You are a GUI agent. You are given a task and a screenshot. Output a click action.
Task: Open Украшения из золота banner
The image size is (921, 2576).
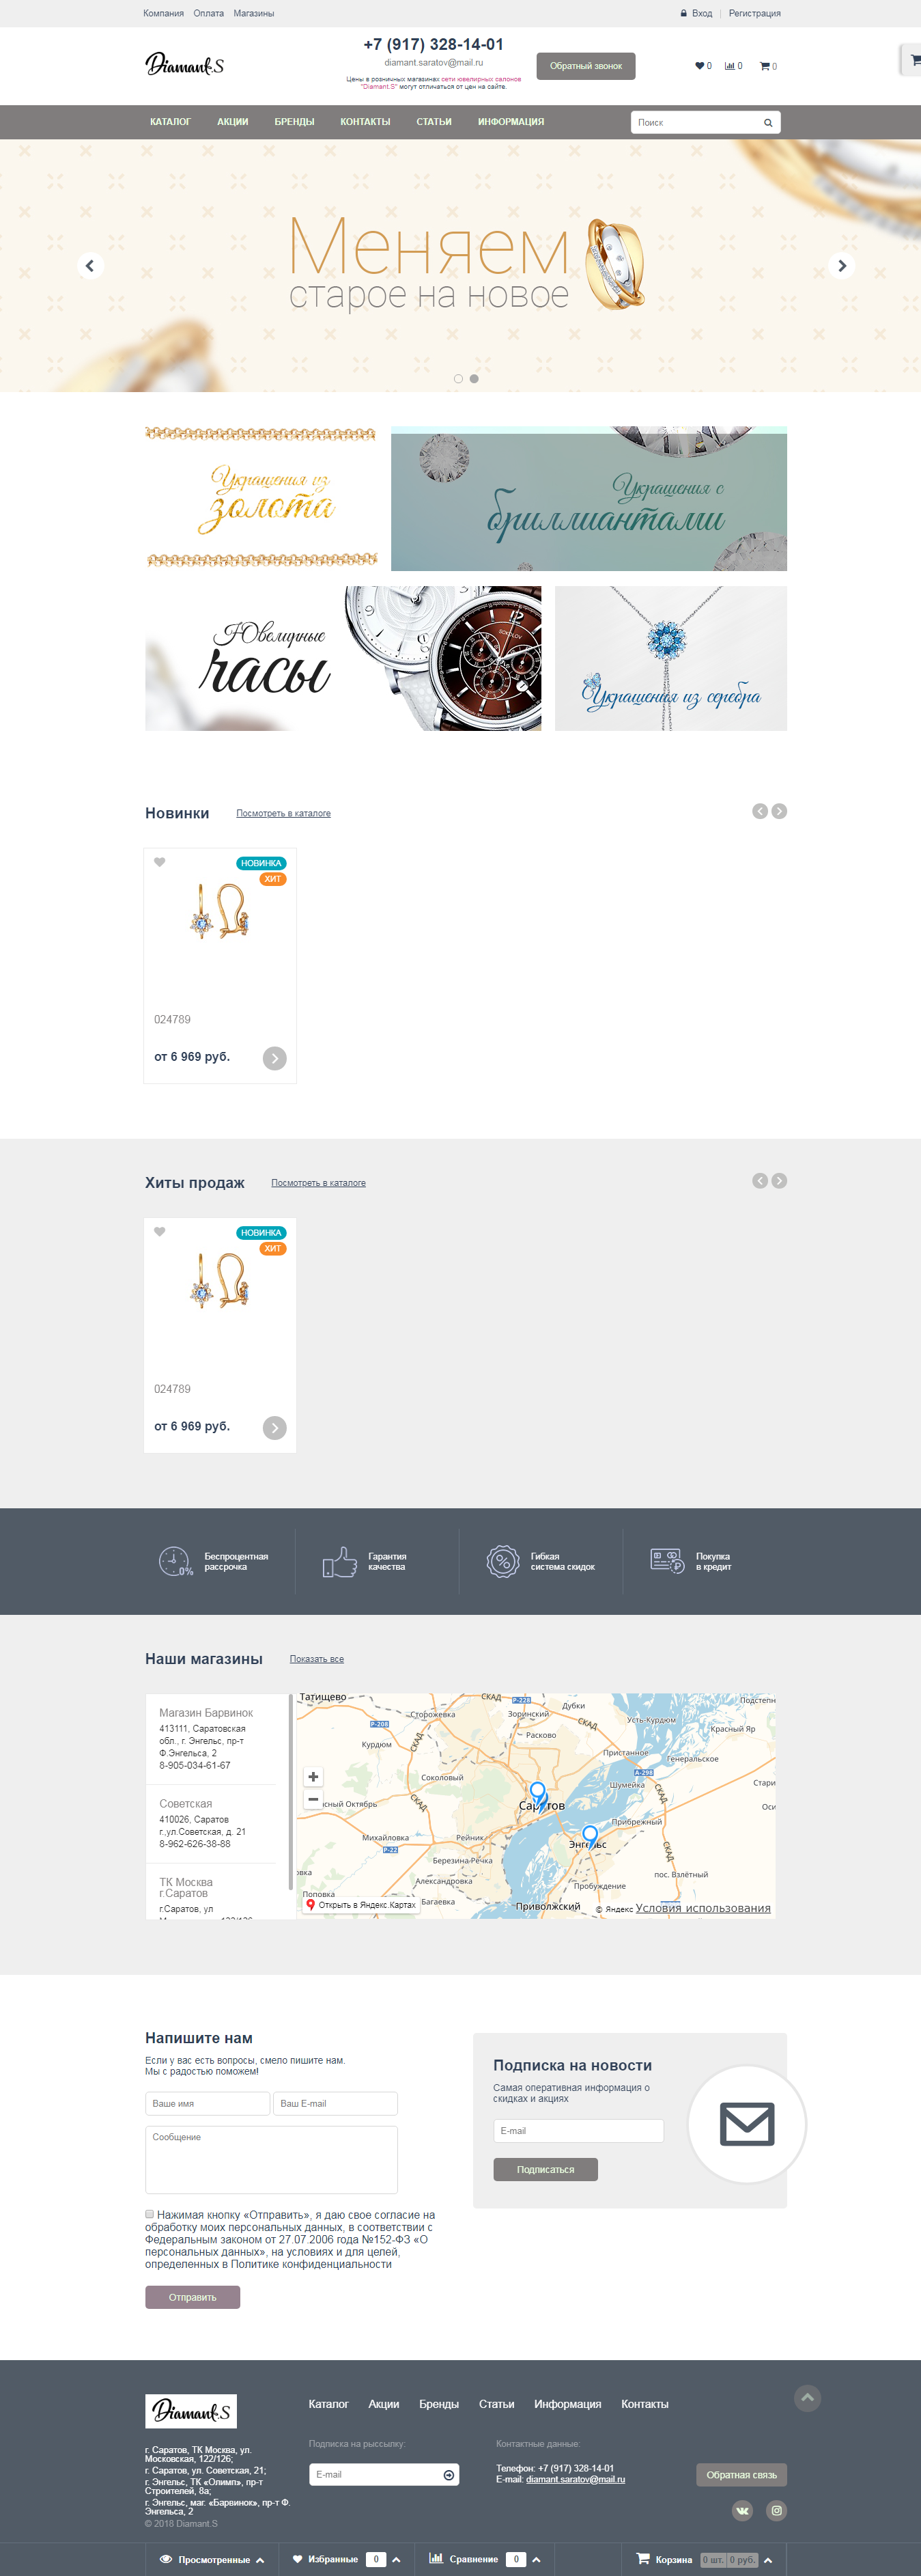(x=261, y=498)
